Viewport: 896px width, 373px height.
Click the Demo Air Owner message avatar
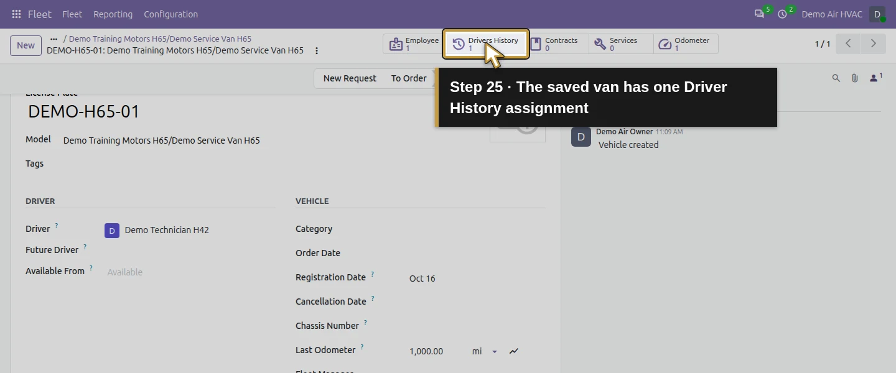point(581,137)
